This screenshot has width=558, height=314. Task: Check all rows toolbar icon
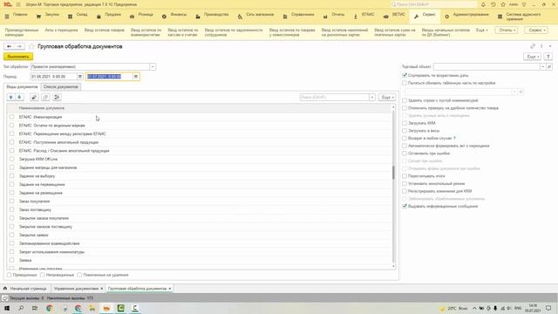[x=34, y=97]
